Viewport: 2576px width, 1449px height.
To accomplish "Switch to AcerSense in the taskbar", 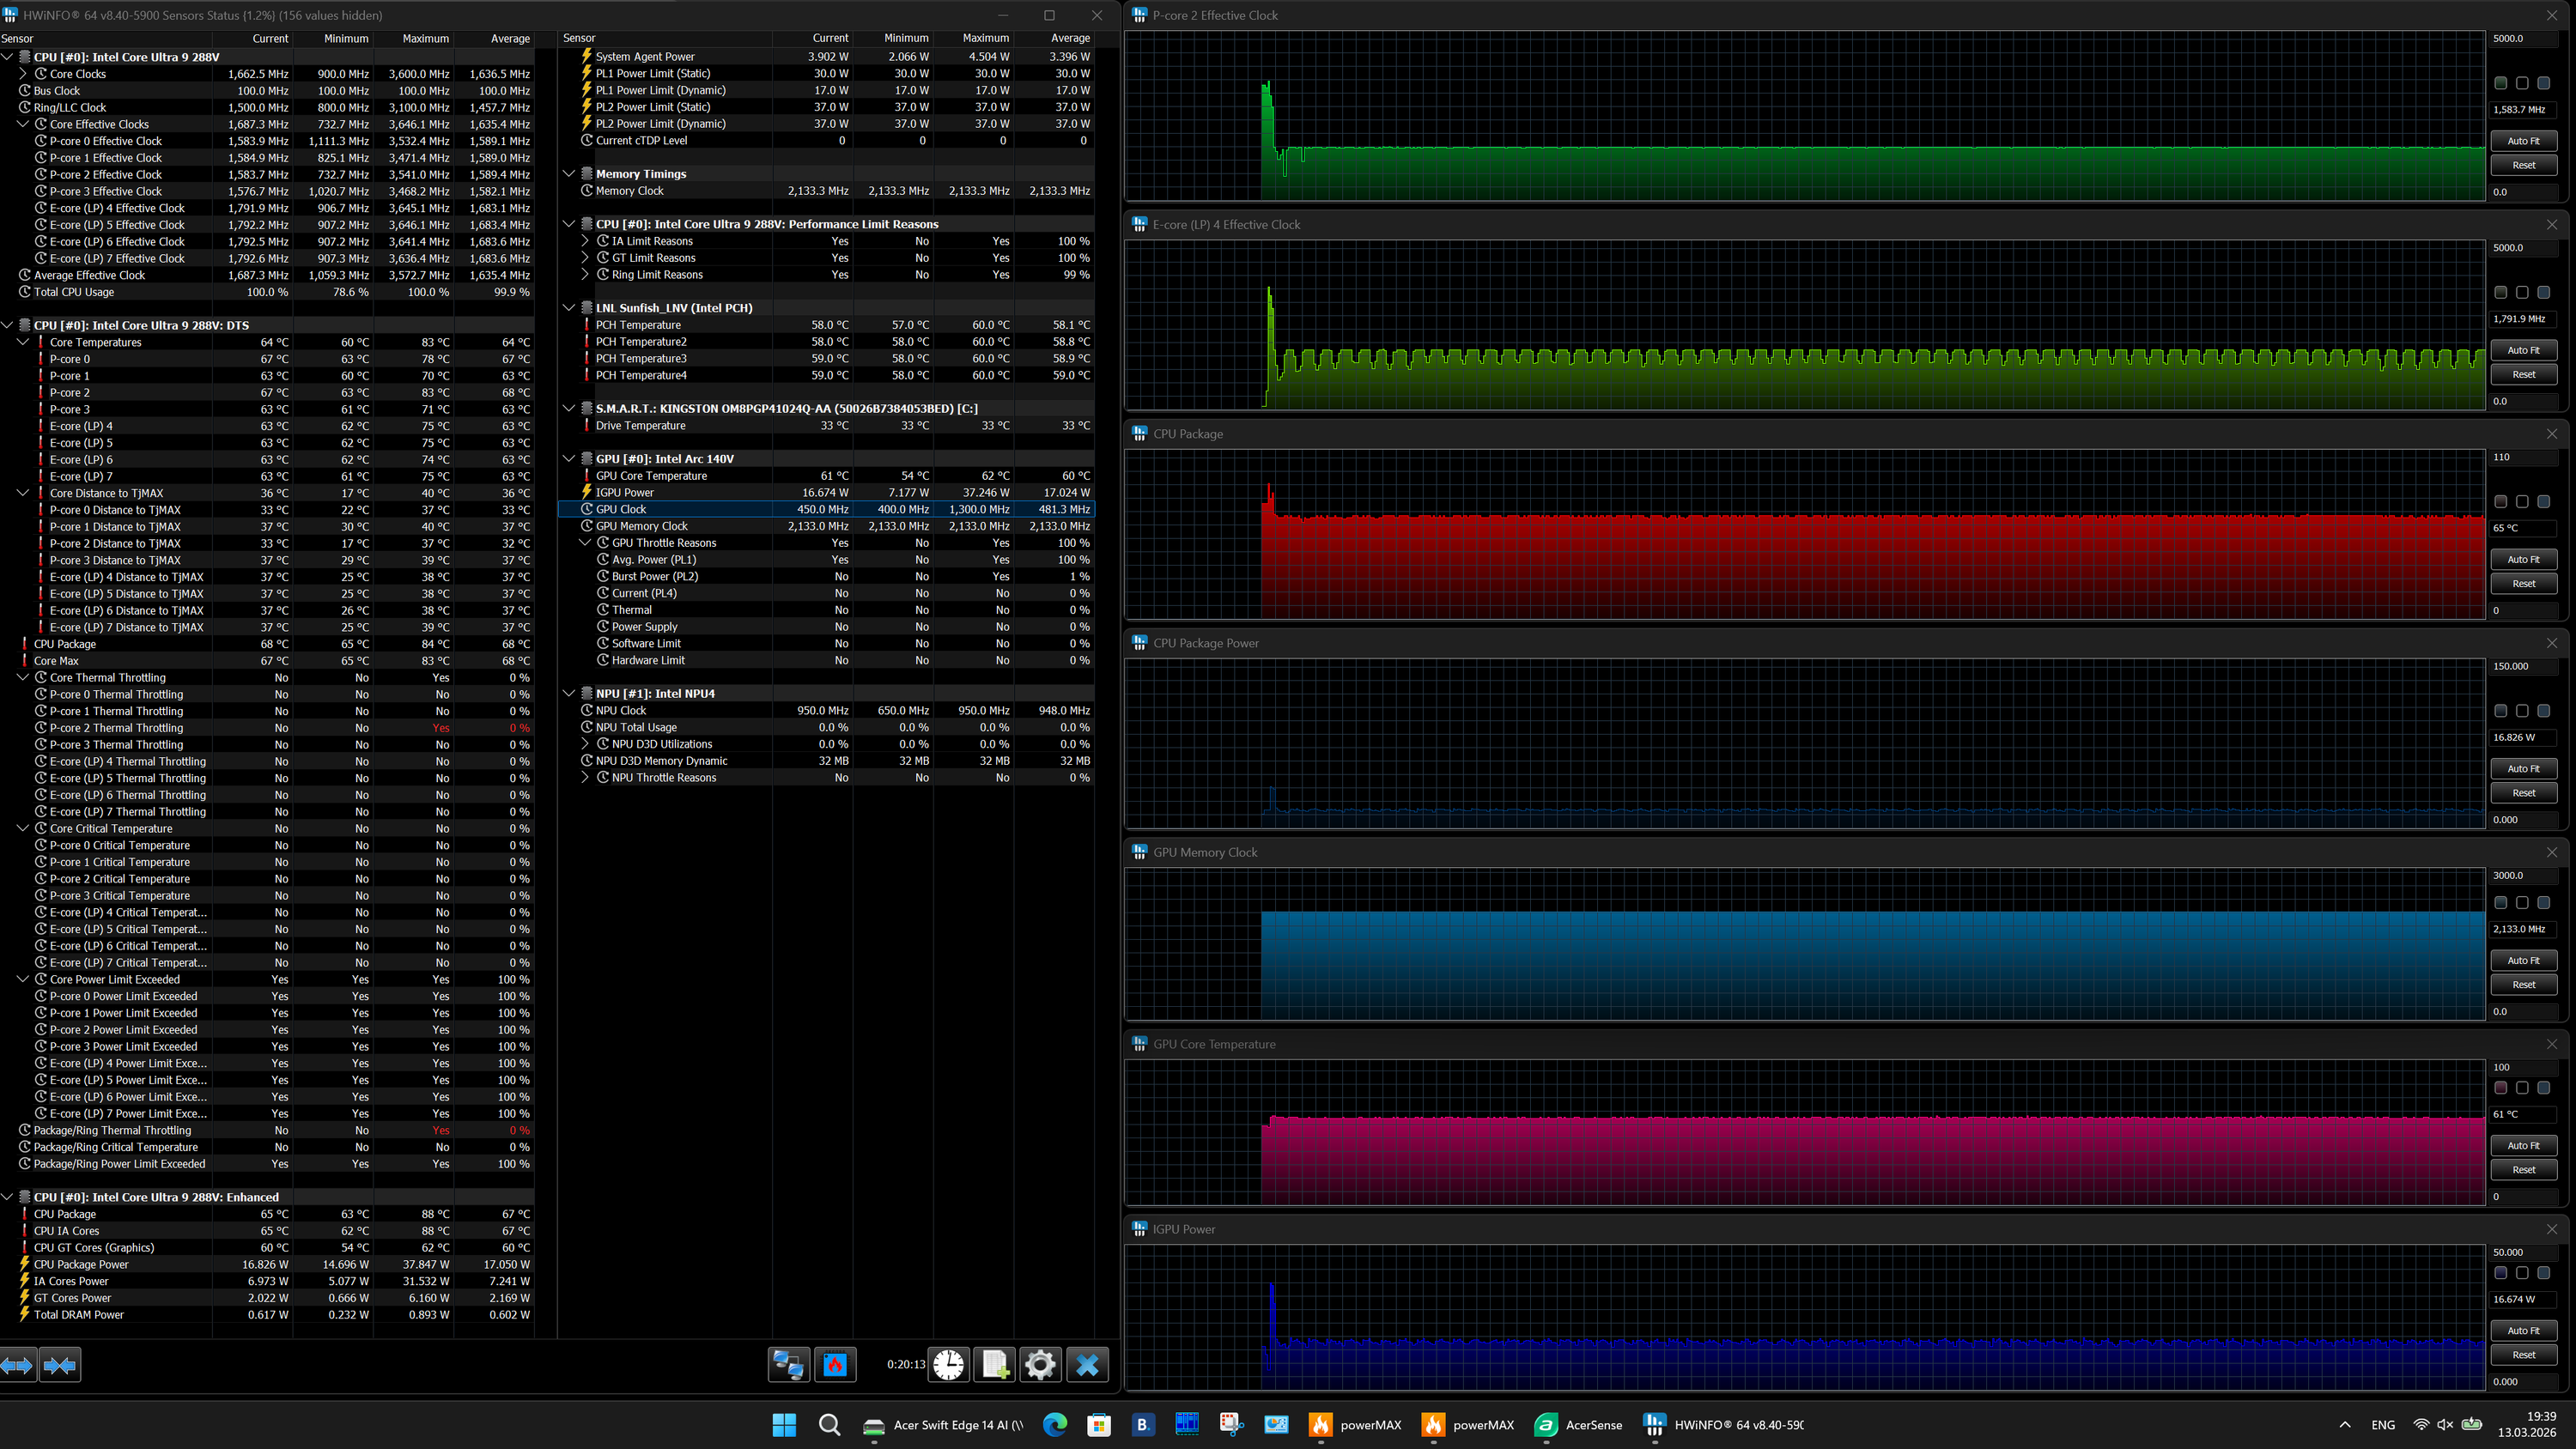I will point(1579,1425).
